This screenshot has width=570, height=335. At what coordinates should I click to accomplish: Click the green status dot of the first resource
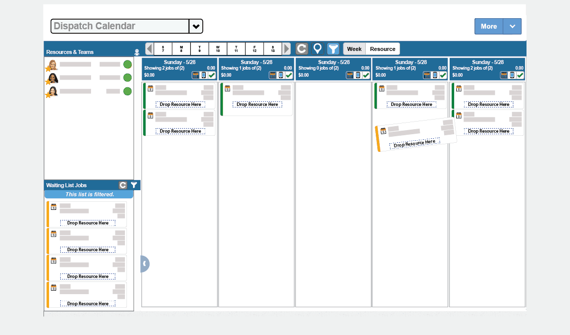127,65
